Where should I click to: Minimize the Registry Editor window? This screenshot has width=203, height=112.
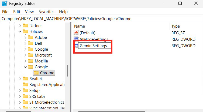(x=164, y=3)
